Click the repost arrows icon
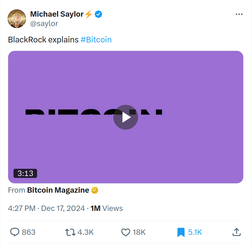252x248 pixels. pyautogui.click(x=70, y=232)
